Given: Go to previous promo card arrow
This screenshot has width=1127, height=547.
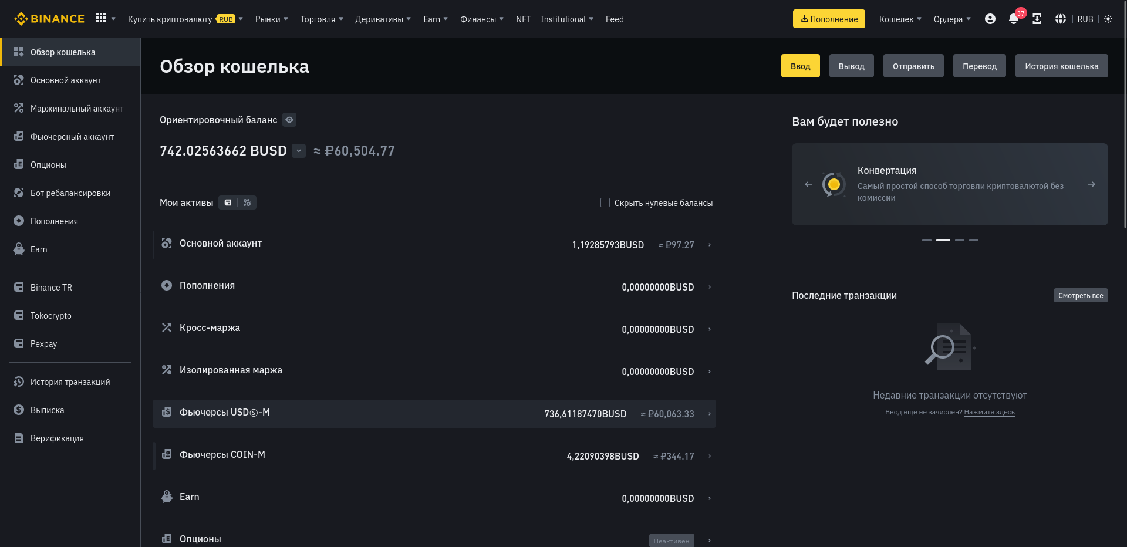Looking at the screenshot, I should click(808, 184).
